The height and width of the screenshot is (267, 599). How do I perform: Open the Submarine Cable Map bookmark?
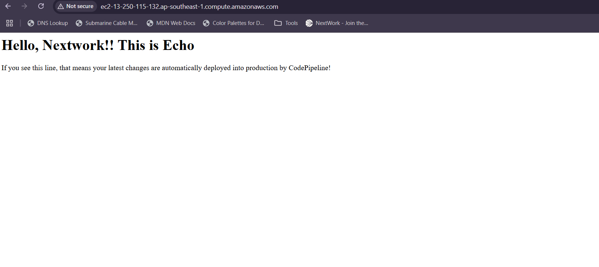pos(107,23)
